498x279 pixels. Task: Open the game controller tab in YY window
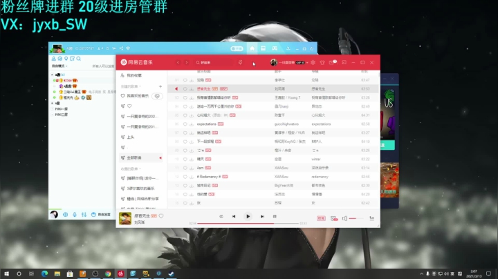275,48
